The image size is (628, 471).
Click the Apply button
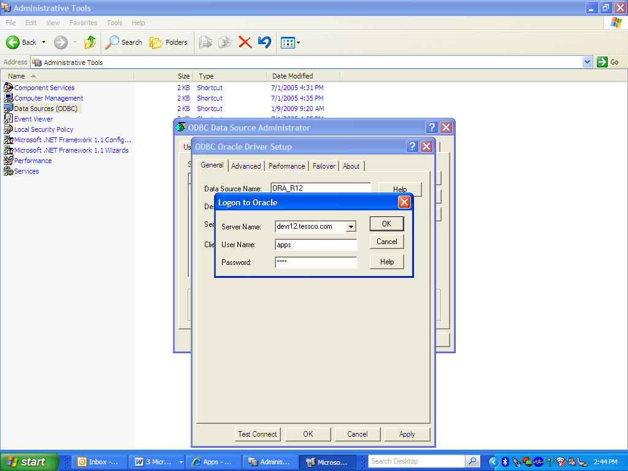pos(407,434)
